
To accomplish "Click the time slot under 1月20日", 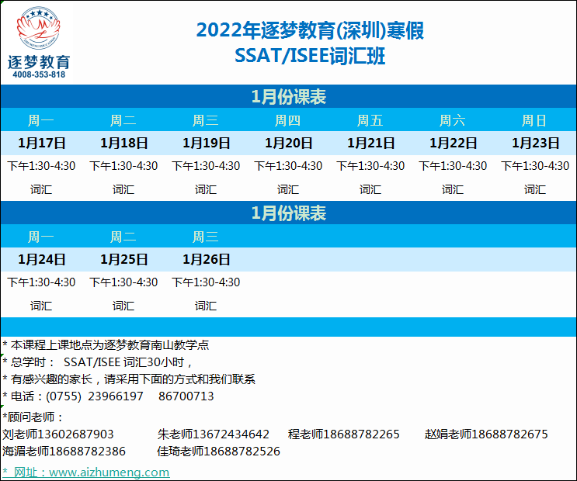I will click(288, 166).
